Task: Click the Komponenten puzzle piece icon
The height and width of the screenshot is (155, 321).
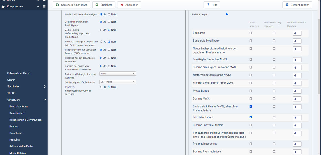Action: pos(3,6)
